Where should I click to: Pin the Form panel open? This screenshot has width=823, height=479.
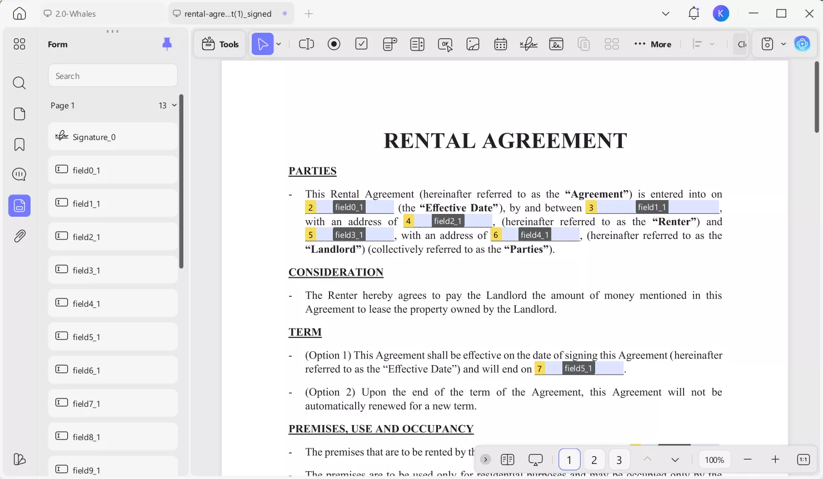pos(168,44)
